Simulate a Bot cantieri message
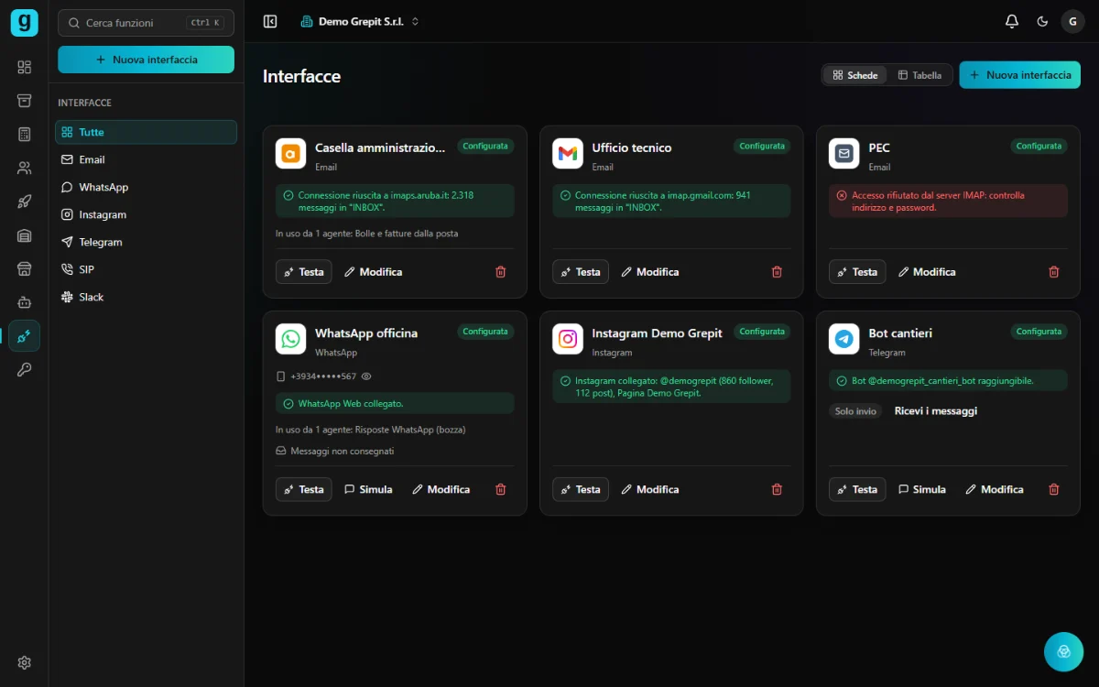 (921, 489)
